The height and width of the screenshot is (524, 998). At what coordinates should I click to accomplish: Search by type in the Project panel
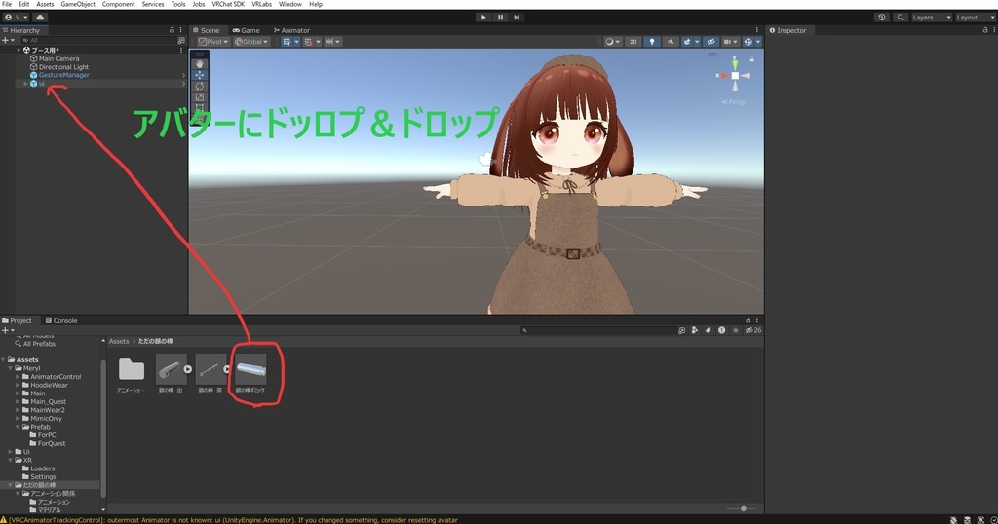[x=694, y=330]
